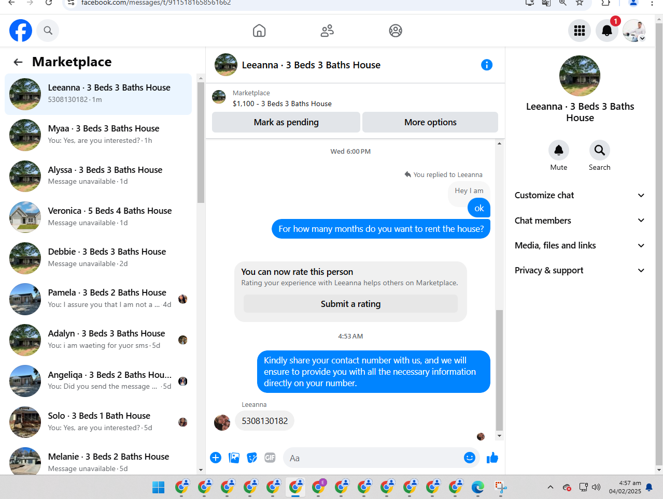Click the 'For how many months' message bubble
This screenshot has height=499, width=663.
click(381, 229)
